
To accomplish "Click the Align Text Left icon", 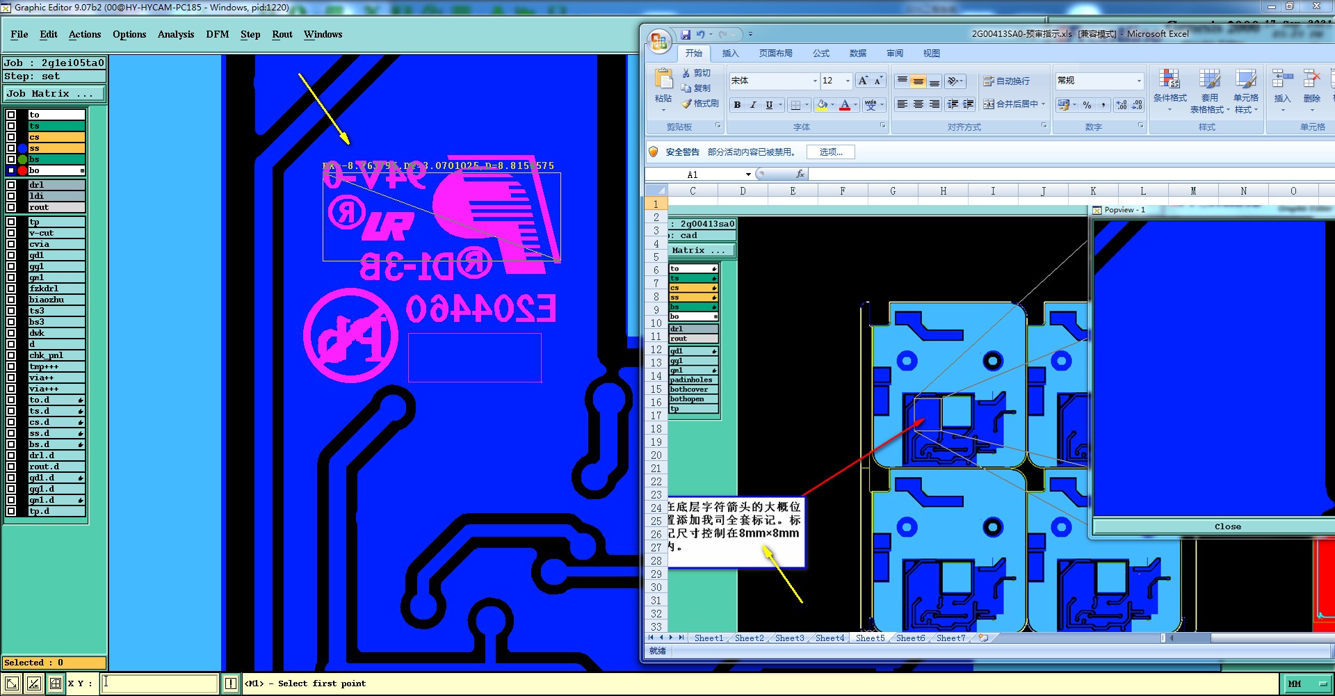I will click(x=902, y=104).
